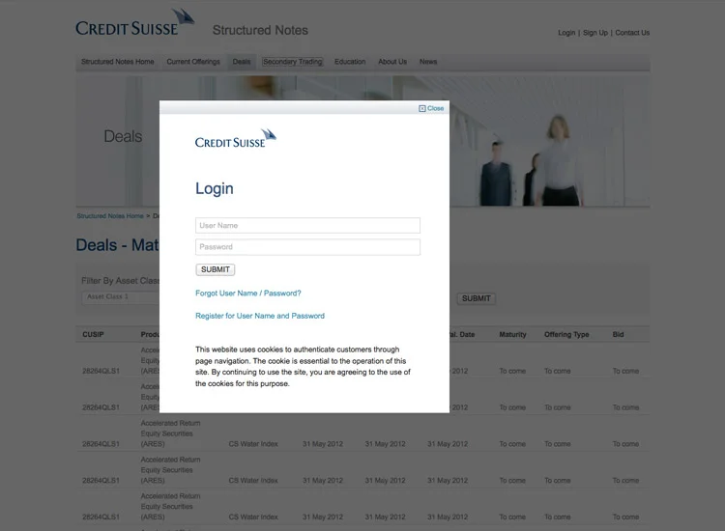Sort by CUSIP column header
This screenshot has width=725, height=531.
point(93,335)
